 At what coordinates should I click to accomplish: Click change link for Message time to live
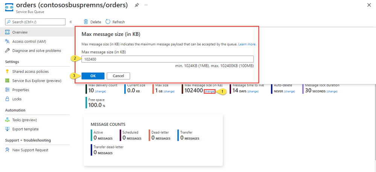(x=253, y=91)
